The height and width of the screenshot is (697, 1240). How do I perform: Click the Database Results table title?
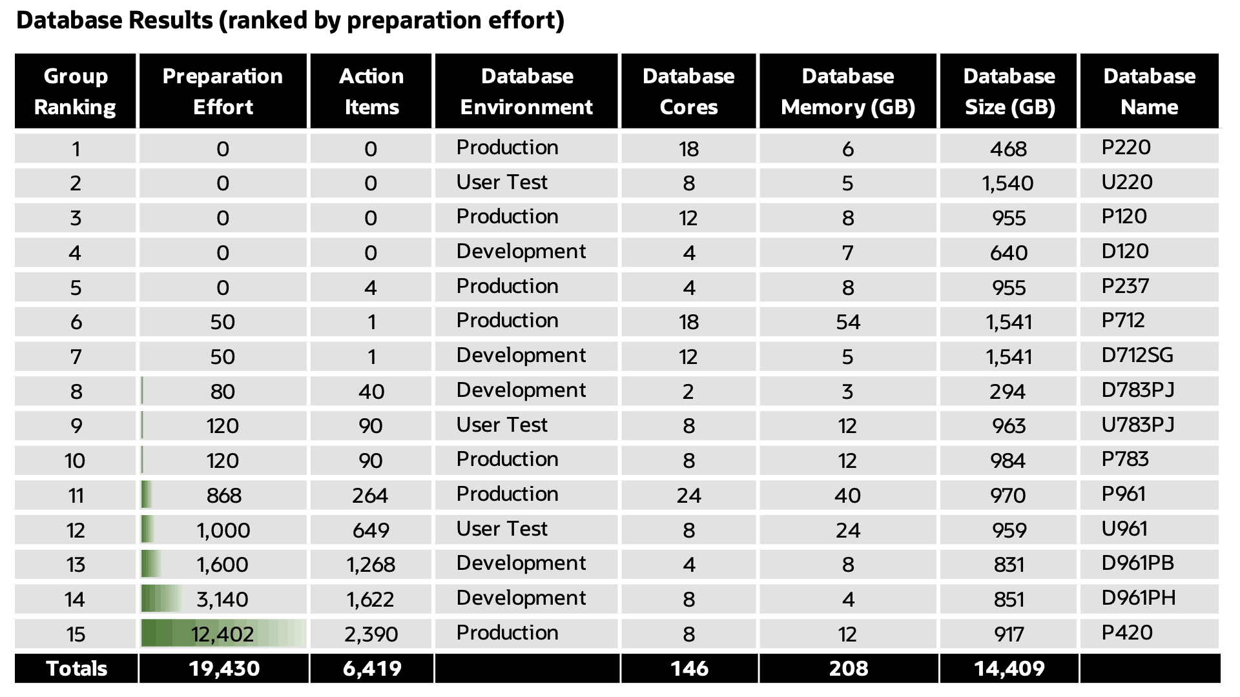tap(290, 21)
